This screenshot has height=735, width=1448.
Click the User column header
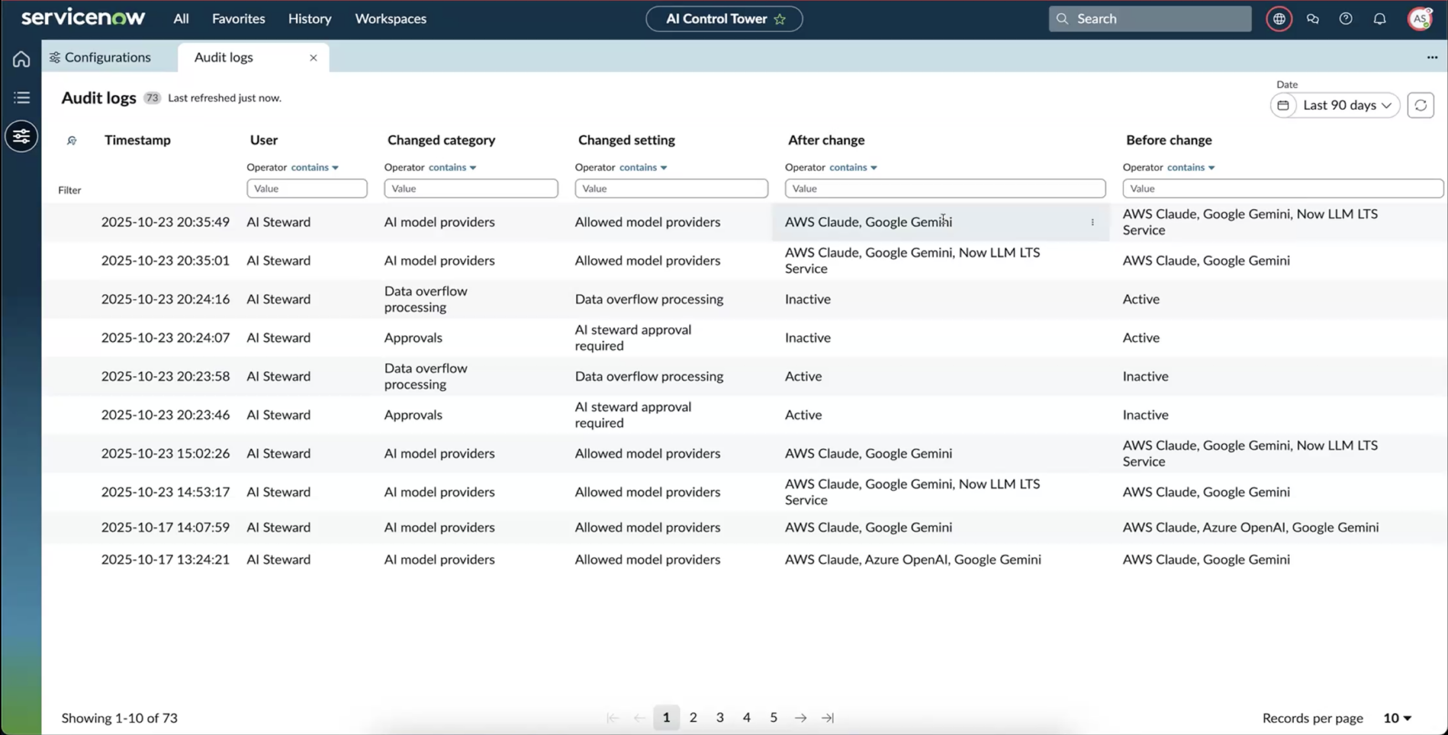coord(264,140)
